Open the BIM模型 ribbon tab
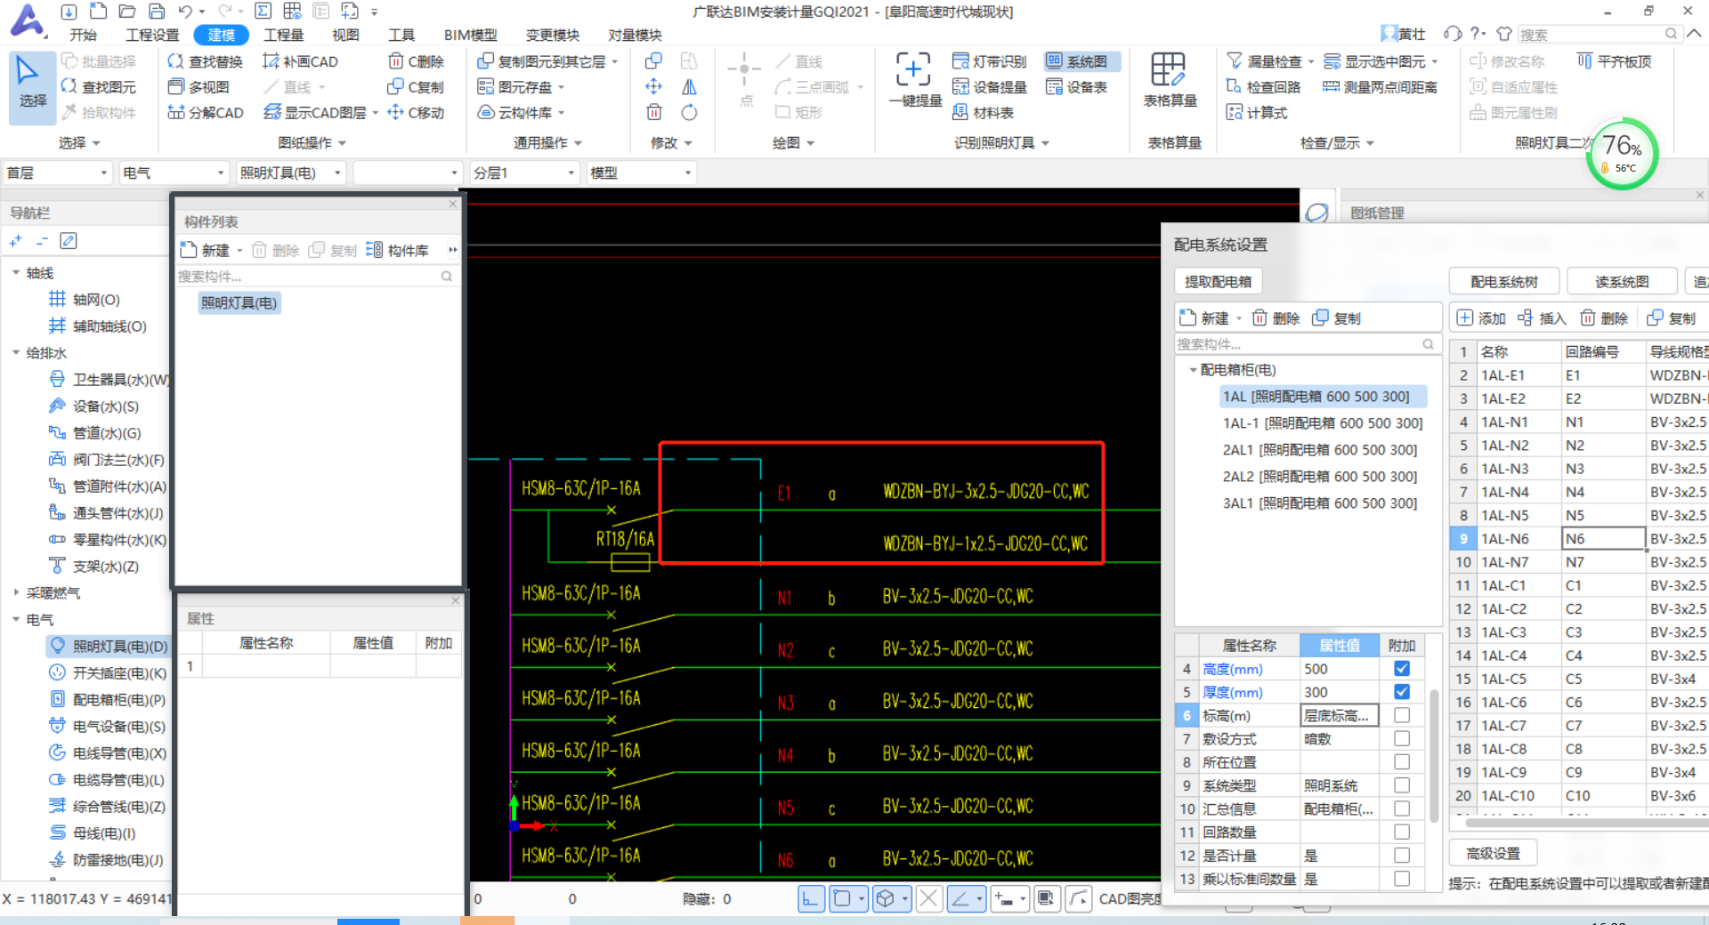 point(470,35)
